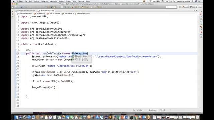Click the barCodeTest() : void breadcrumb segment
This screenshot has width=214, height=120.
[82, 14]
